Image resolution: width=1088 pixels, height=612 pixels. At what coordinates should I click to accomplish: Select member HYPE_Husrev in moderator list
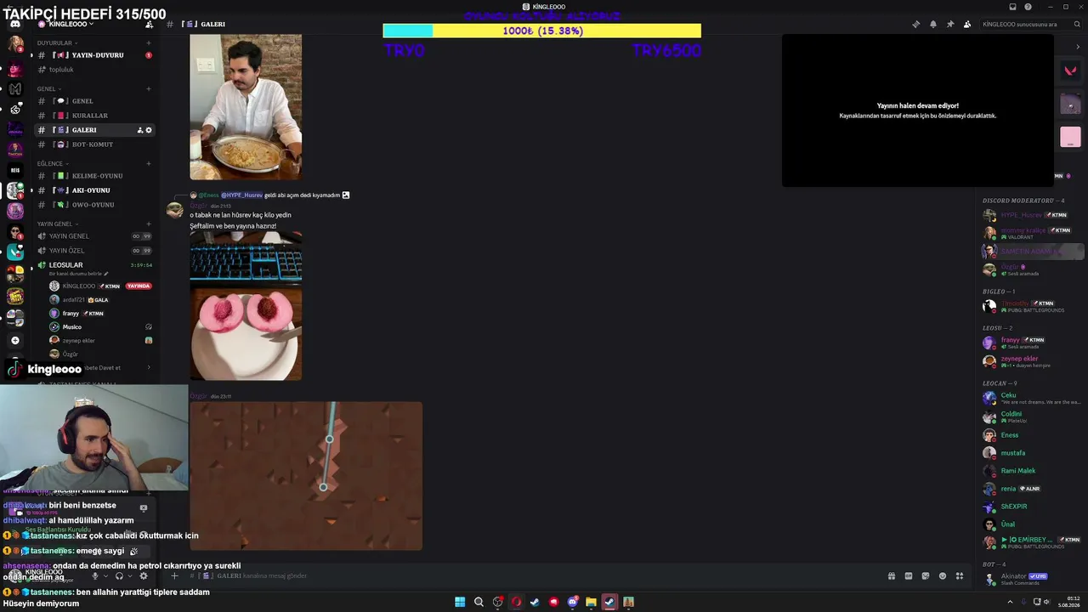1034,215
